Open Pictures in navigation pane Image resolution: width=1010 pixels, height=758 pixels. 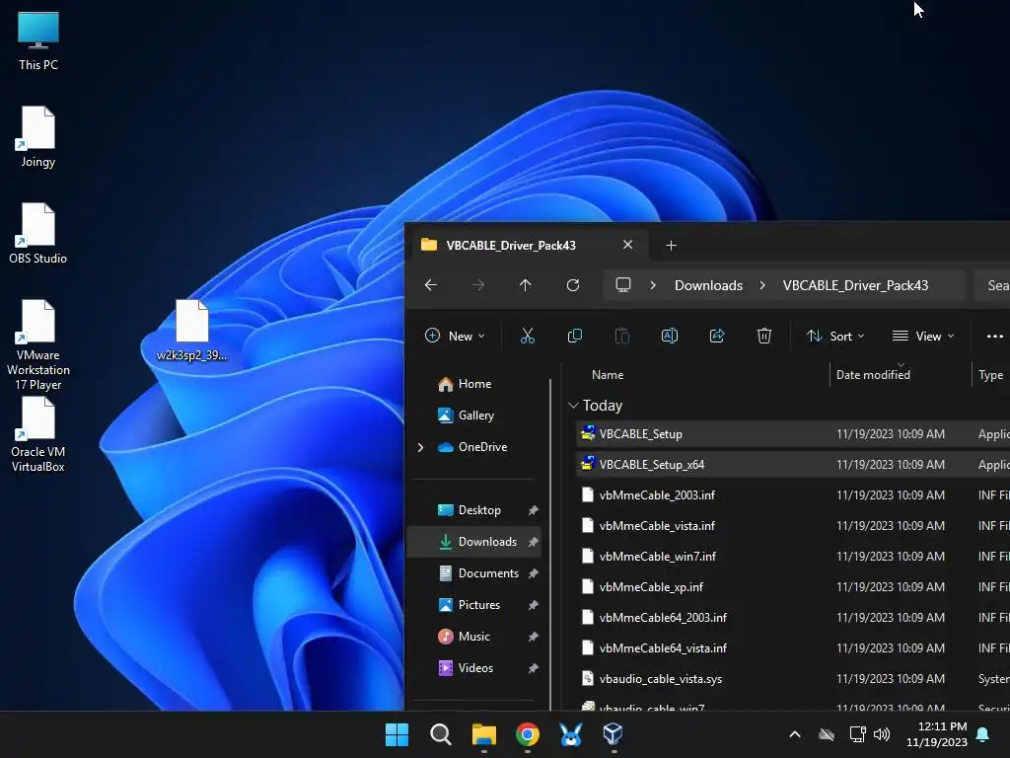click(479, 605)
